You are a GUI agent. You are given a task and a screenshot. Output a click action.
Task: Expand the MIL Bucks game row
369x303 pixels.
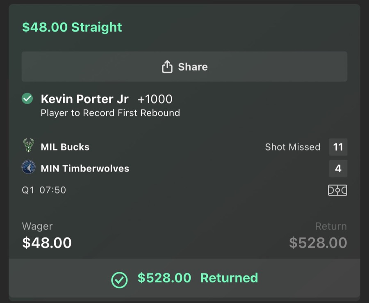pos(65,147)
